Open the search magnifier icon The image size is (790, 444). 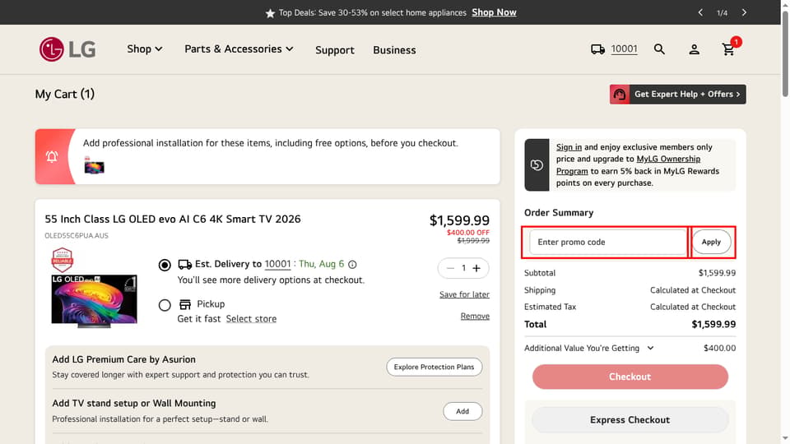click(659, 49)
